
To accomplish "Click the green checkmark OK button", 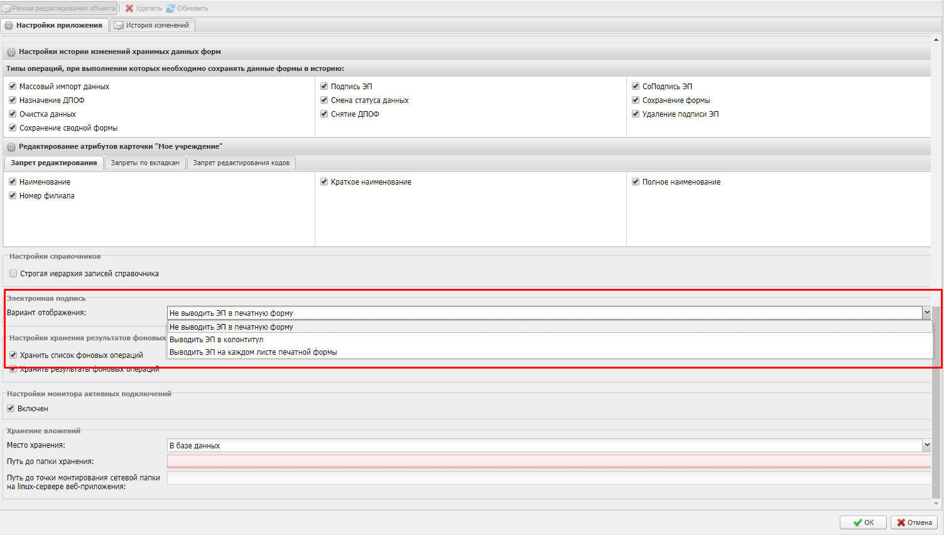I will click(863, 522).
